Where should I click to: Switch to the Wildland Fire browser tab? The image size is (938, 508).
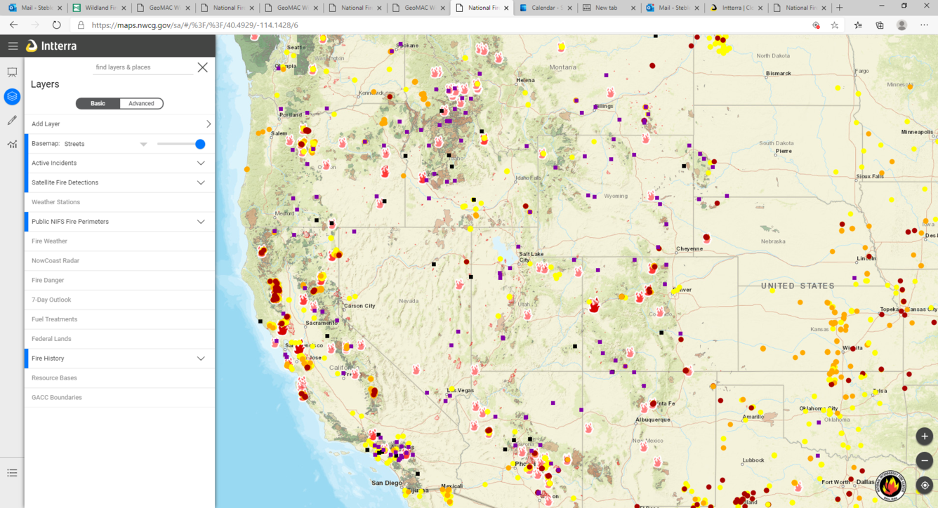pos(100,8)
